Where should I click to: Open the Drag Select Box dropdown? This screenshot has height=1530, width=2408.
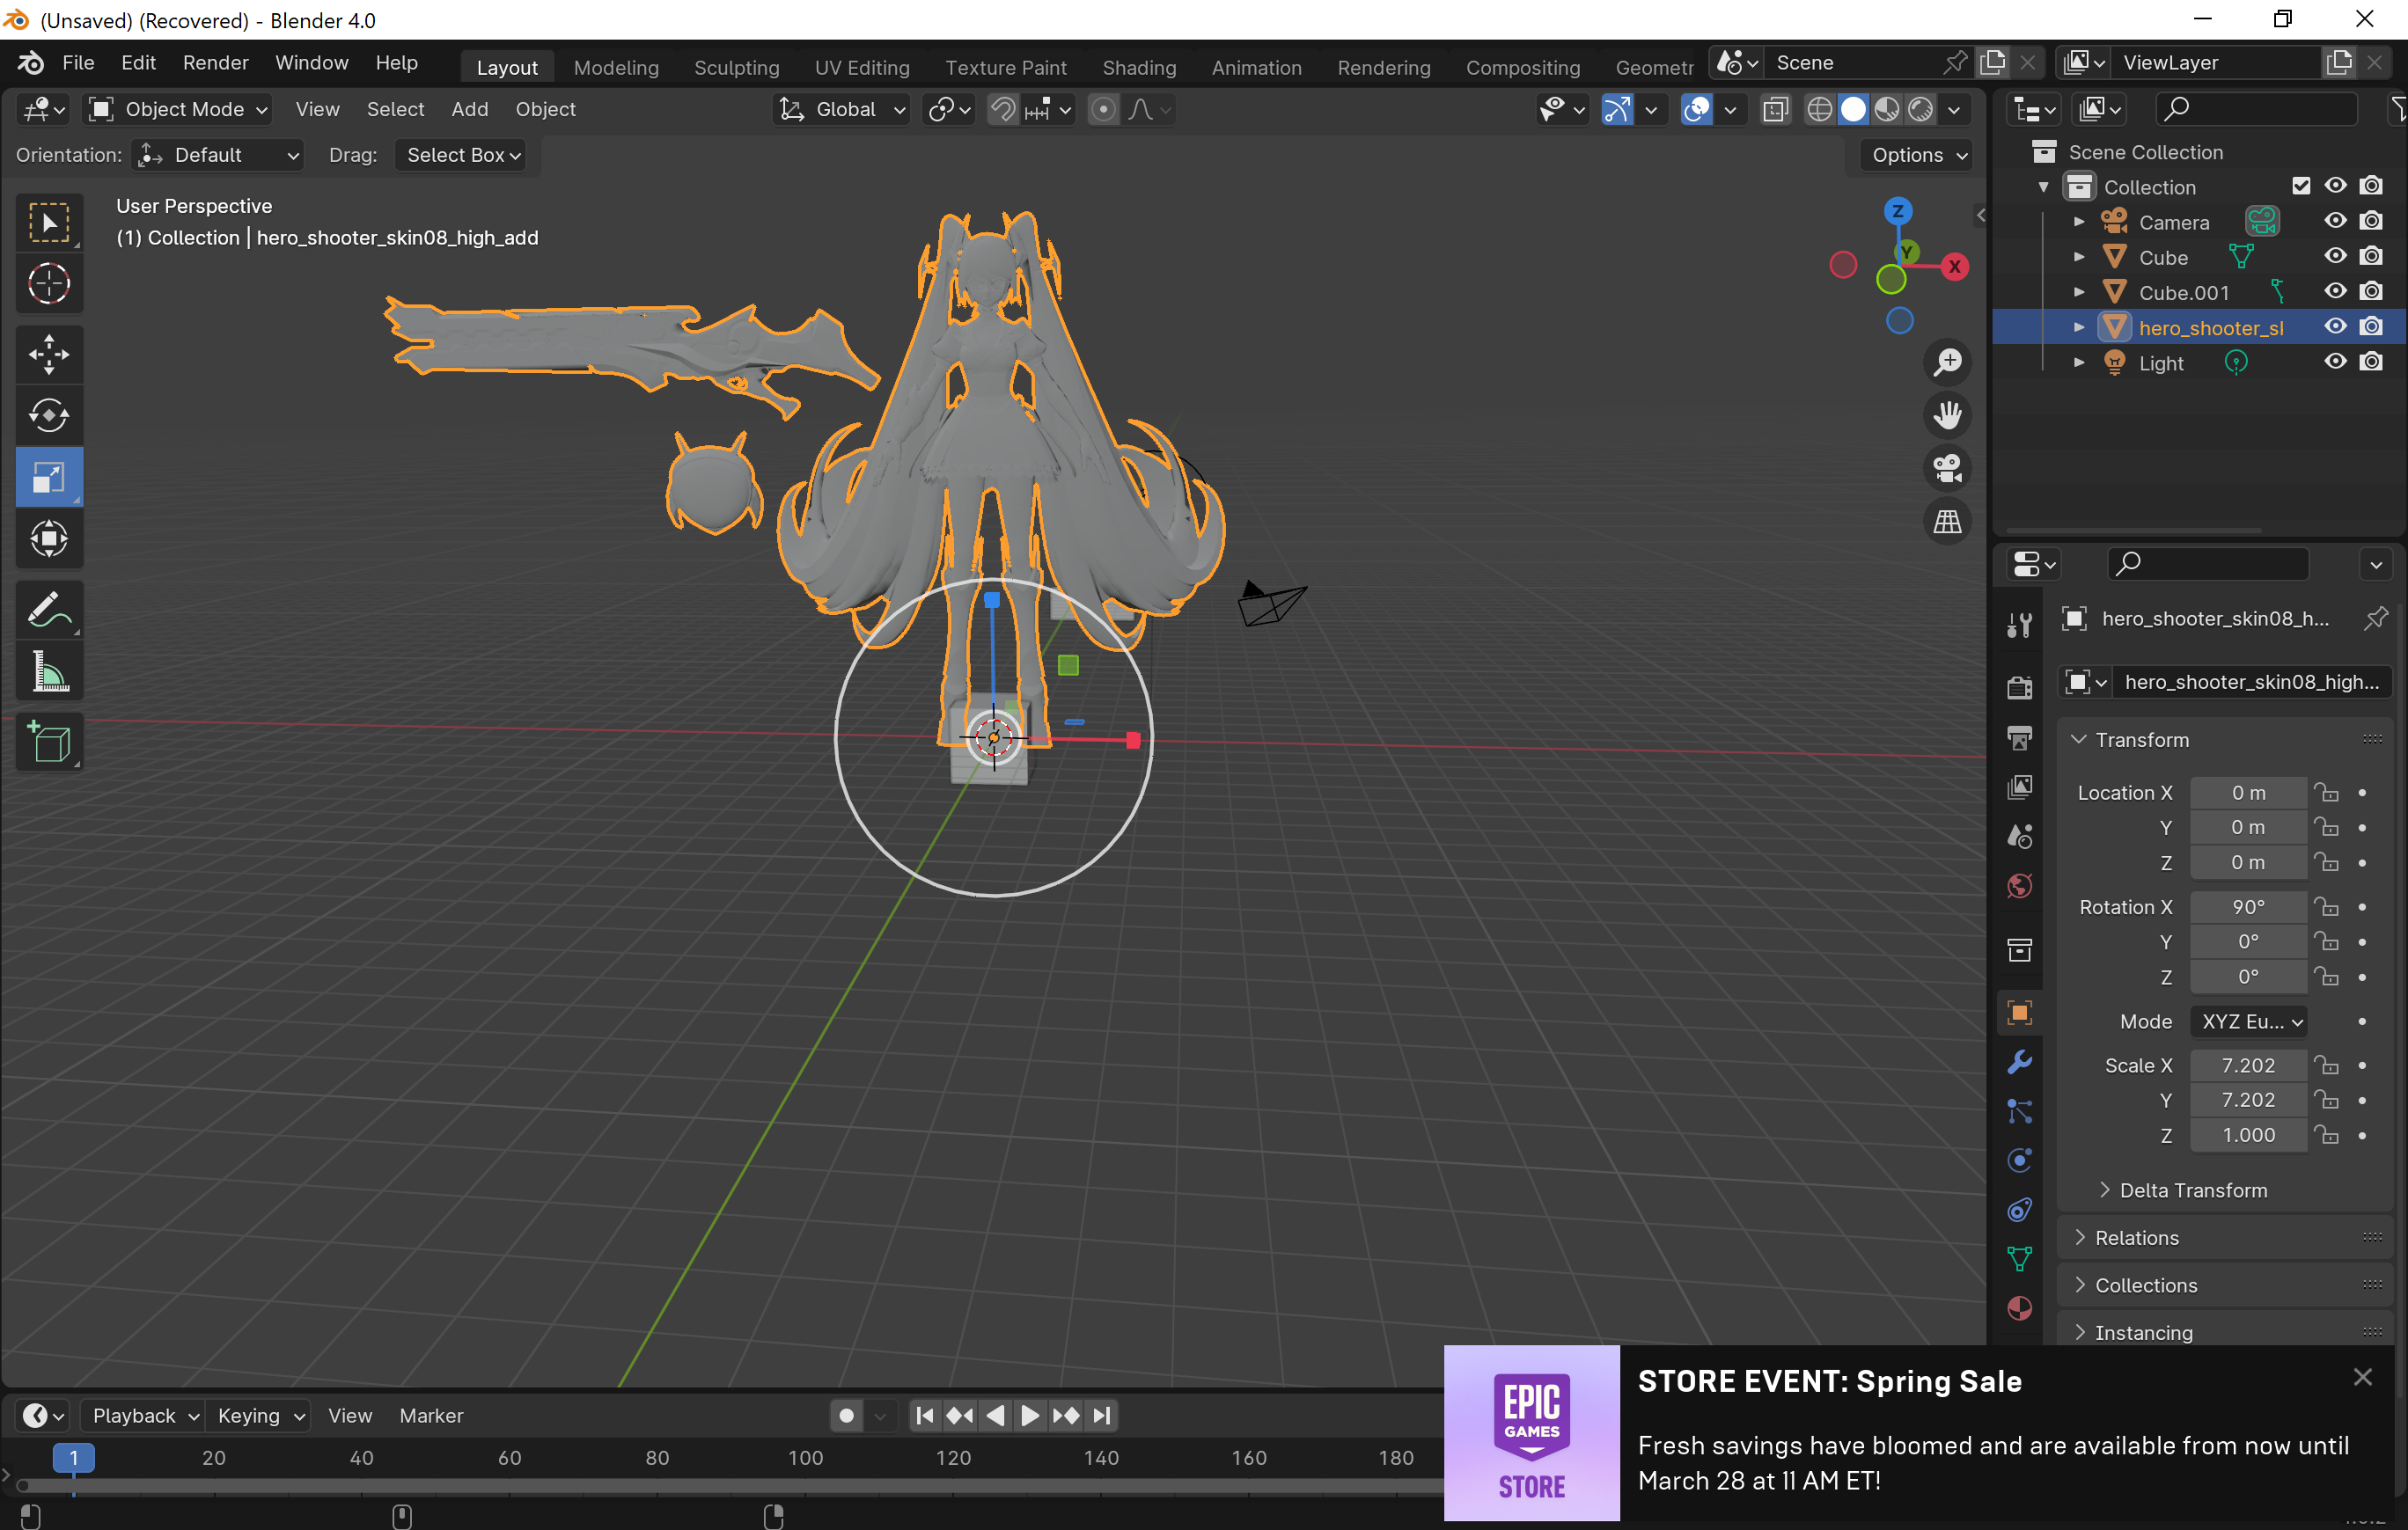coord(461,155)
